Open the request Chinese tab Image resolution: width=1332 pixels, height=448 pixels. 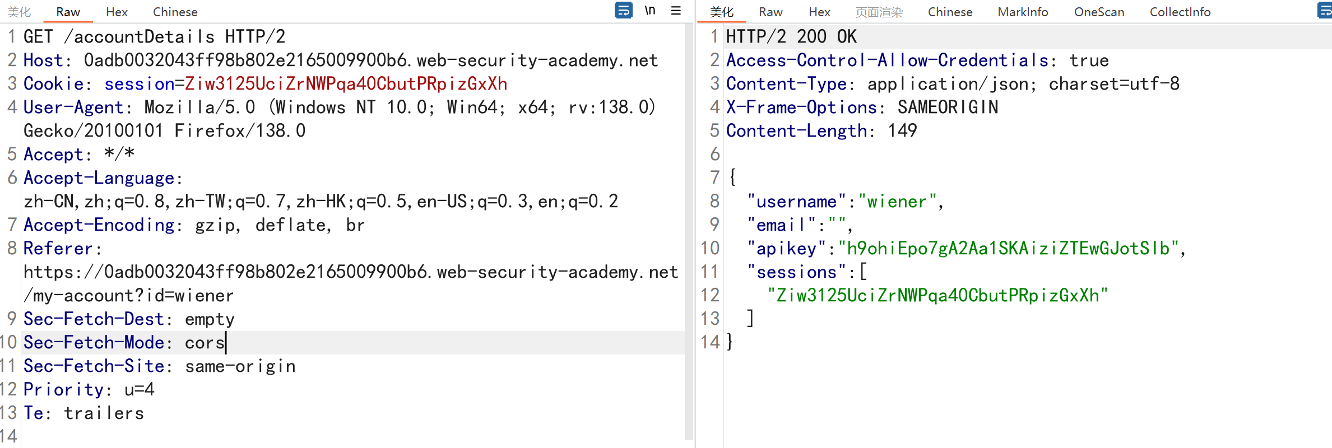coord(175,12)
